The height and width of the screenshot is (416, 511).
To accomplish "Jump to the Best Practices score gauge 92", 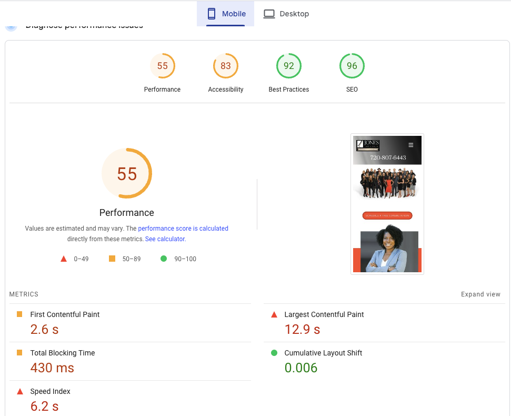I will pyautogui.click(x=289, y=66).
